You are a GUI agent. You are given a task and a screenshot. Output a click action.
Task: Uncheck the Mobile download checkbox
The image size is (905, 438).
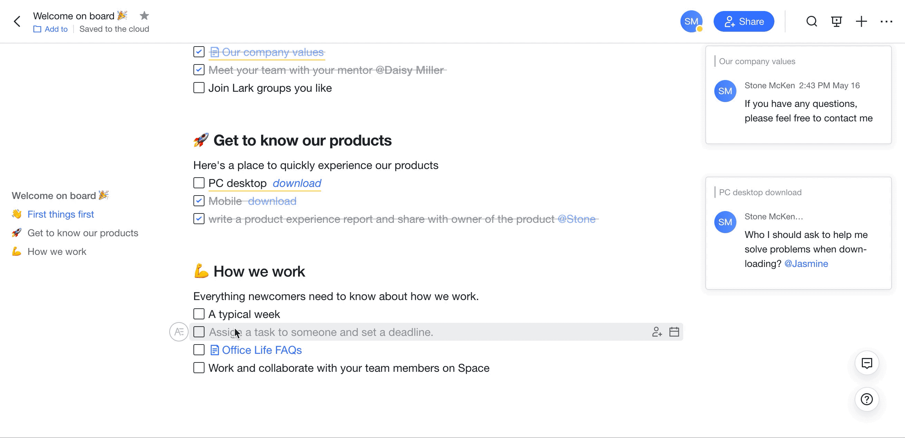click(x=199, y=201)
